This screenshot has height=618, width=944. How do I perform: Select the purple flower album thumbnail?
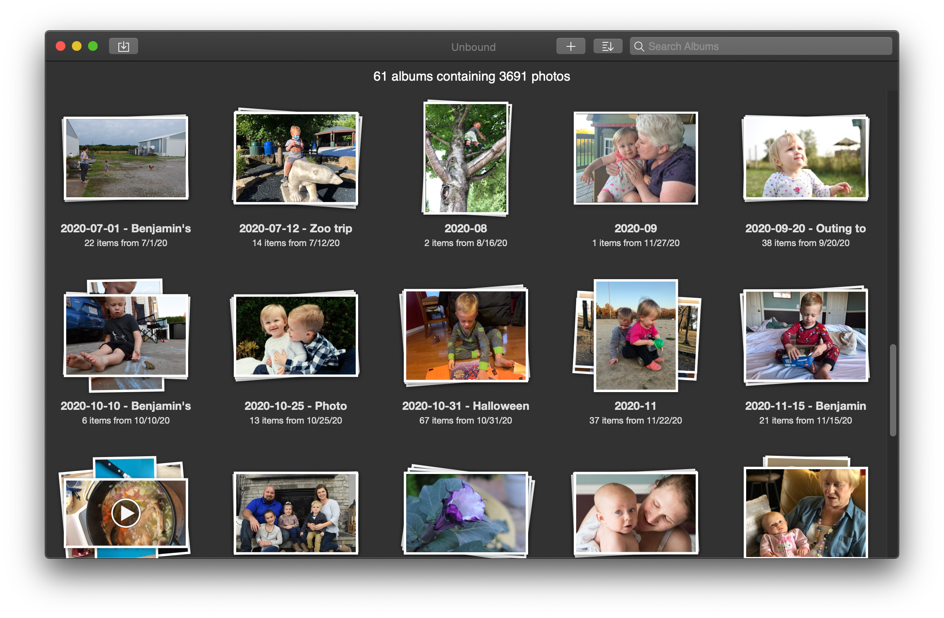pos(466,513)
